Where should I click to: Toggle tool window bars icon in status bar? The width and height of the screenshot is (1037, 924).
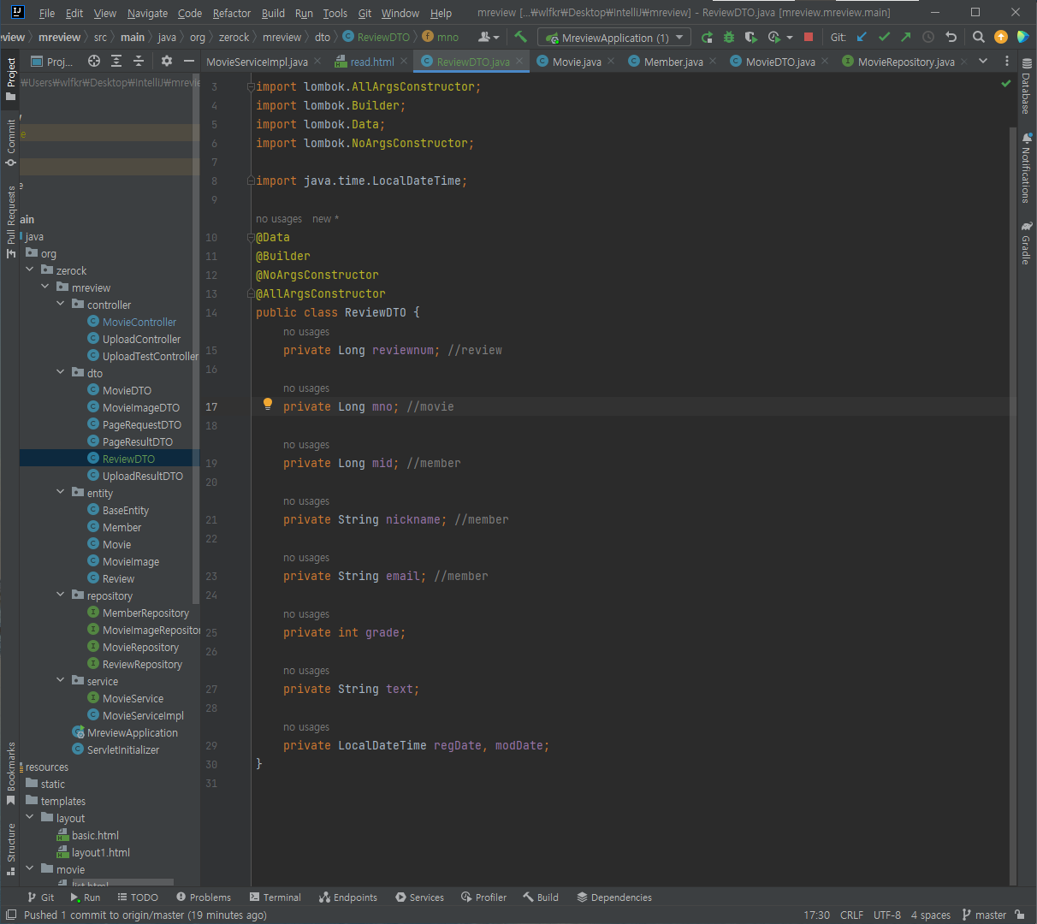(x=11, y=915)
